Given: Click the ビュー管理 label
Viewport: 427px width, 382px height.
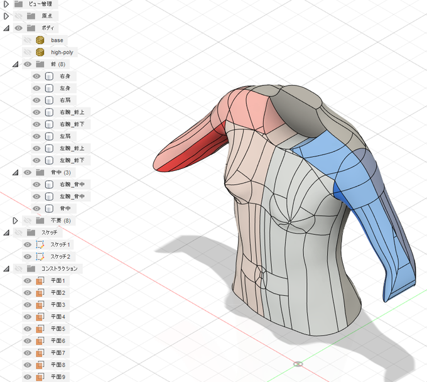Looking at the screenshot, I should 40,4.
